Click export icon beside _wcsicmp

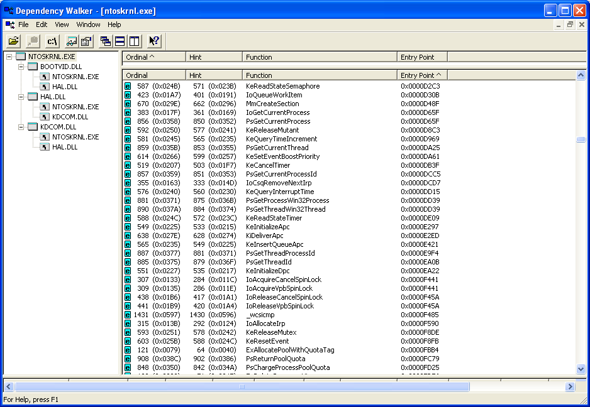point(128,315)
